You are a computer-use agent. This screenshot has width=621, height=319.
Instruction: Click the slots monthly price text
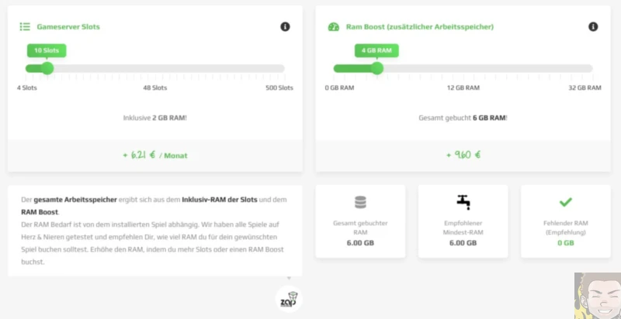coord(155,155)
